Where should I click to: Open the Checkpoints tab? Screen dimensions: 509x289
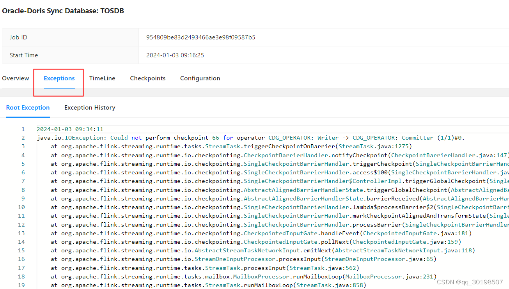point(147,78)
